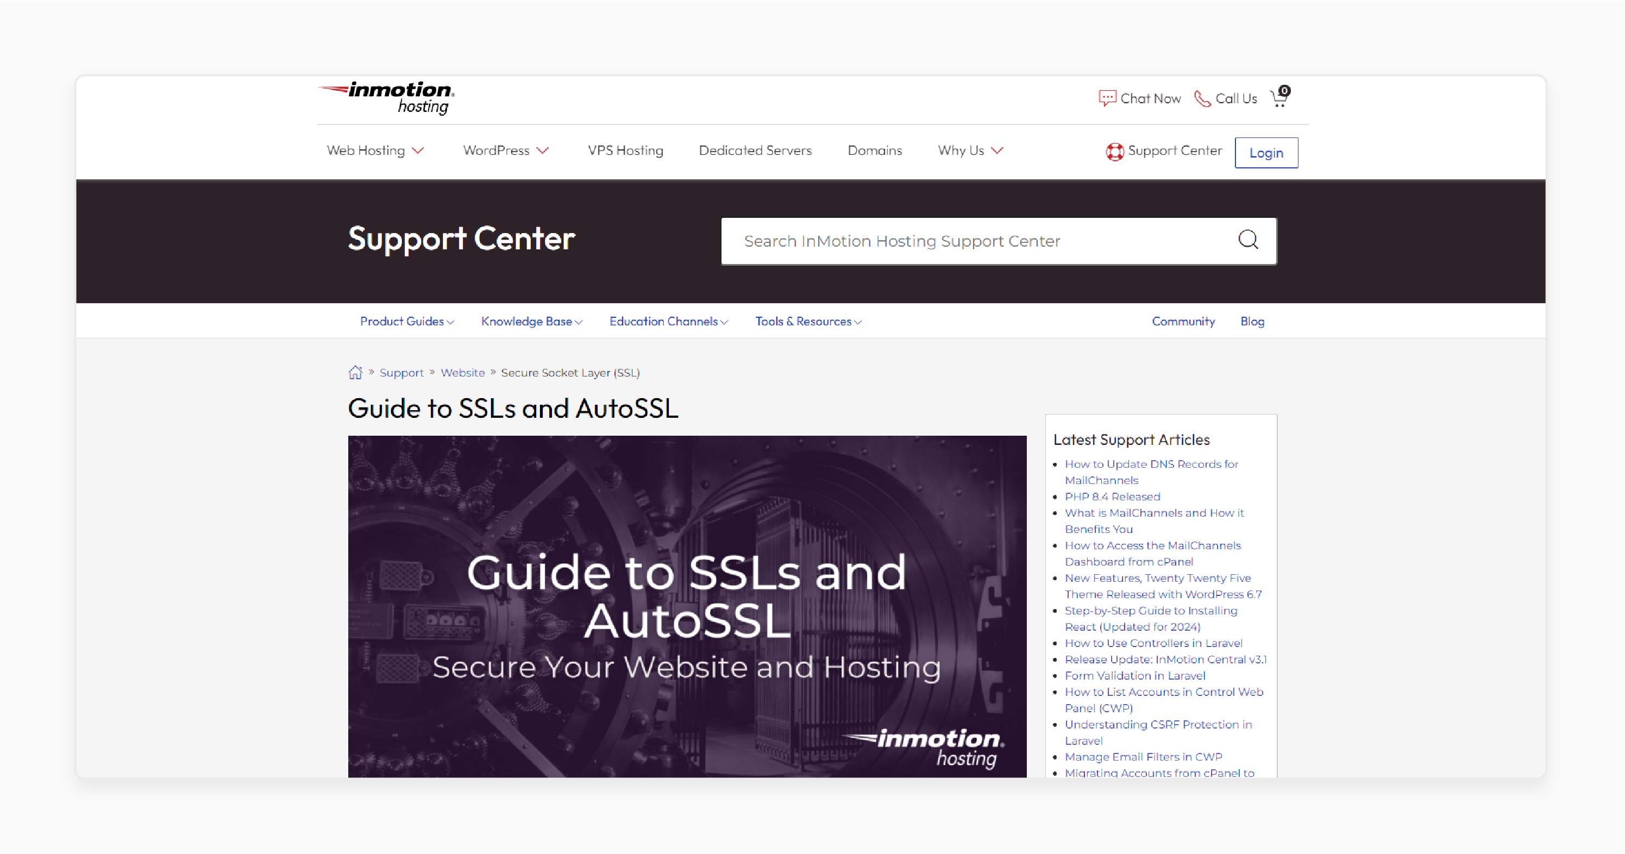The width and height of the screenshot is (1625, 854).
Task: Click the dark banner's Support Center title
Action: tap(461, 239)
